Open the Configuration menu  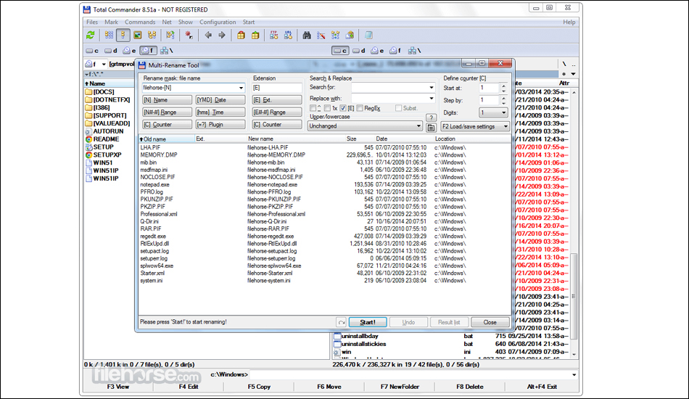pyautogui.click(x=218, y=22)
